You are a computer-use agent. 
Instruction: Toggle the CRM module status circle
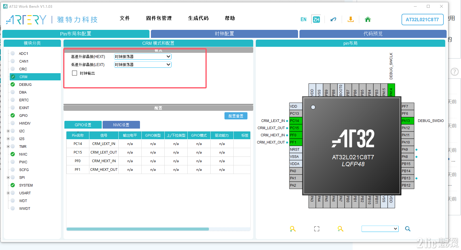click(x=13, y=77)
